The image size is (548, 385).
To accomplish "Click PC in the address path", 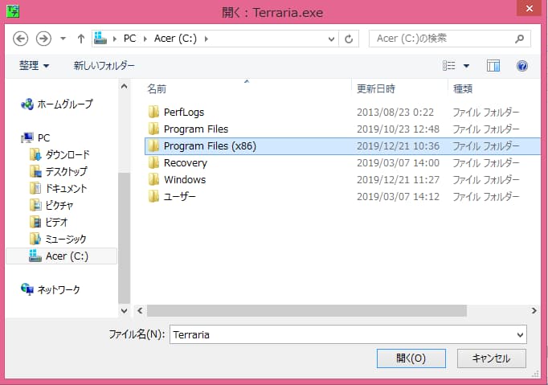I will pos(129,39).
